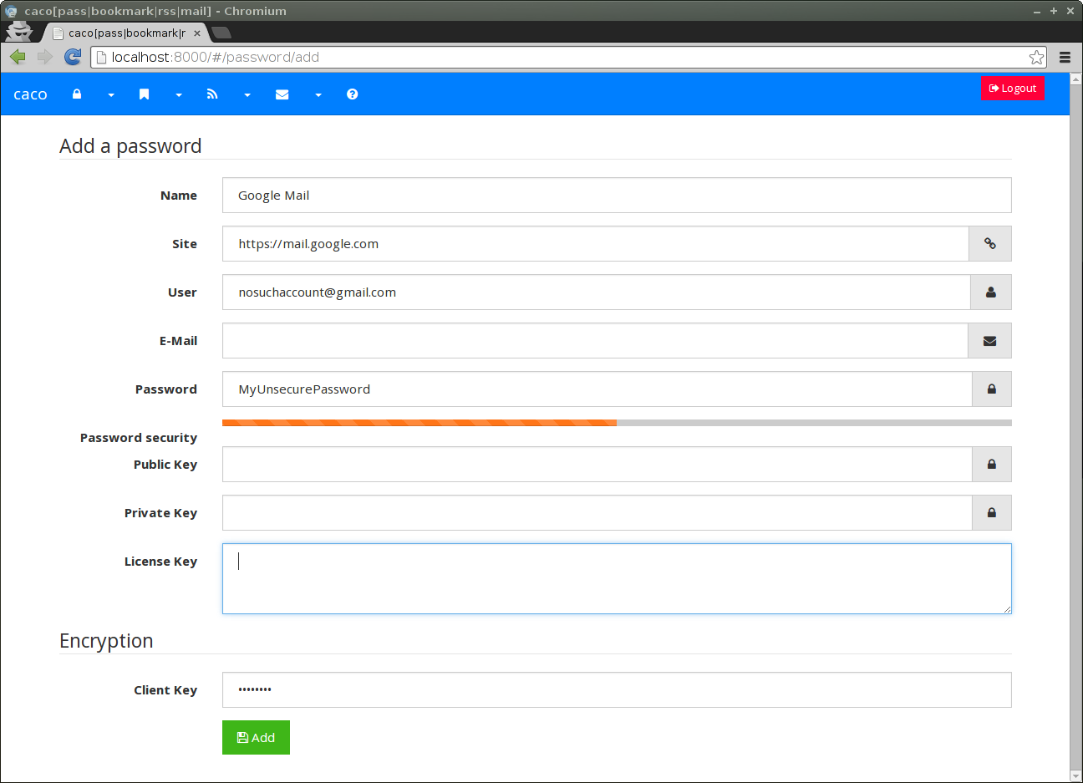1083x783 pixels.
Task: Click the incognito spy icon
Action: click(x=18, y=32)
